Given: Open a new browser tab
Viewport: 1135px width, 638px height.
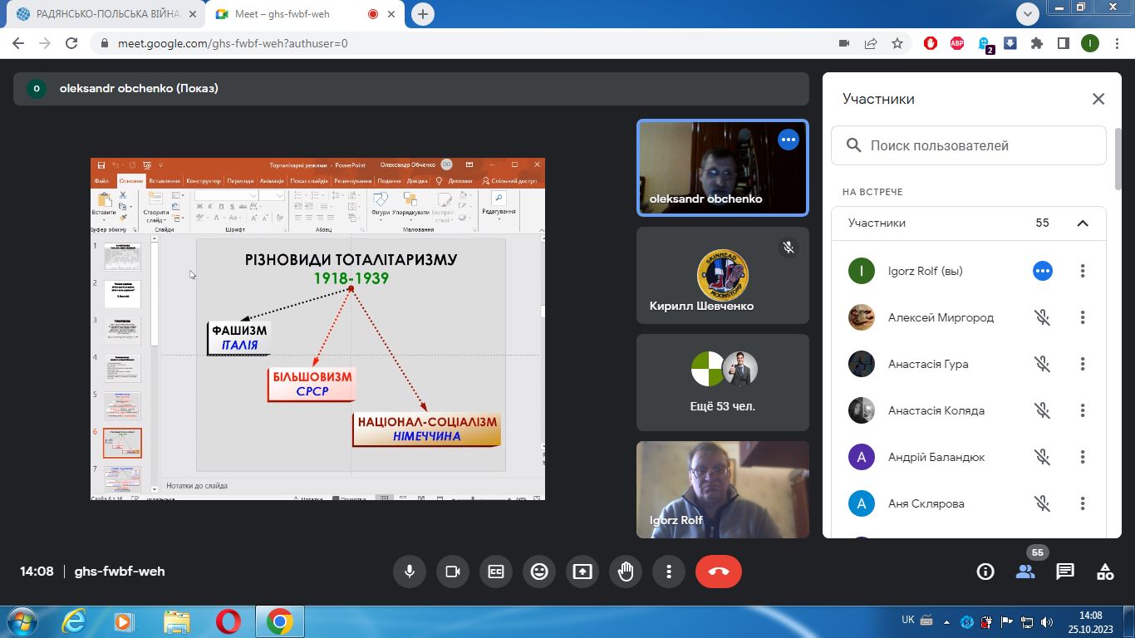Looking at the screenshot, I should 423,14.
